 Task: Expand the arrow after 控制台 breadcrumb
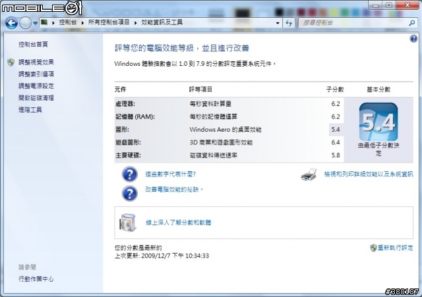click(x=82, y=23)
